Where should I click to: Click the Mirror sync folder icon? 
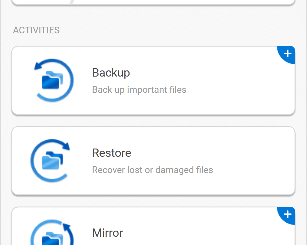point(52,232)
